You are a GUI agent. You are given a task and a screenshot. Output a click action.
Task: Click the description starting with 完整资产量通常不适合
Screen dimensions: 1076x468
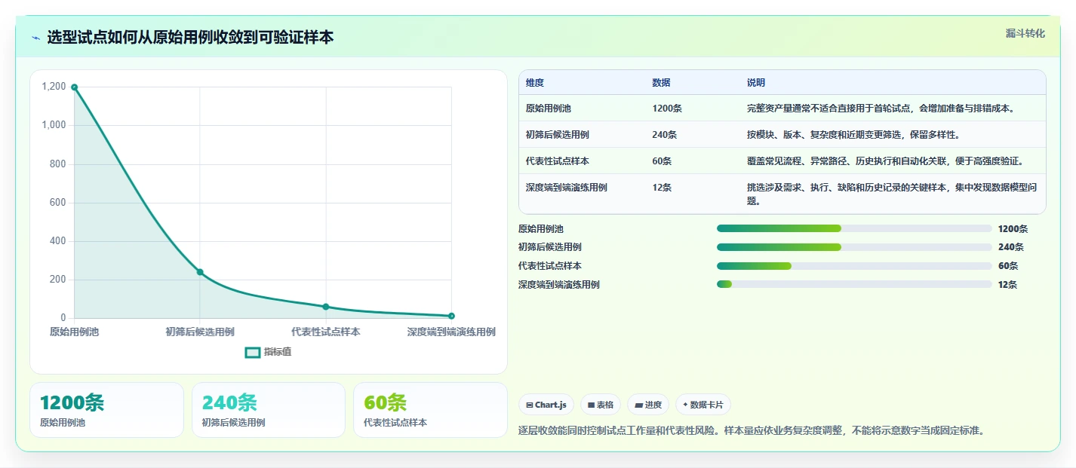tap(881, 109)
